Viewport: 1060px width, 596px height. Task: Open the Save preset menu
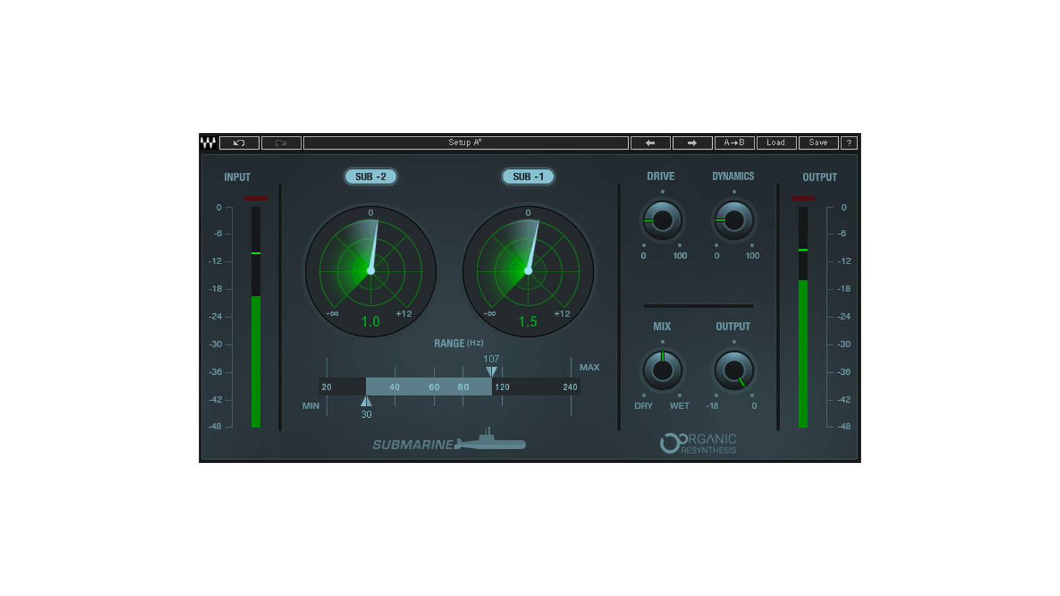click(818, 142)
